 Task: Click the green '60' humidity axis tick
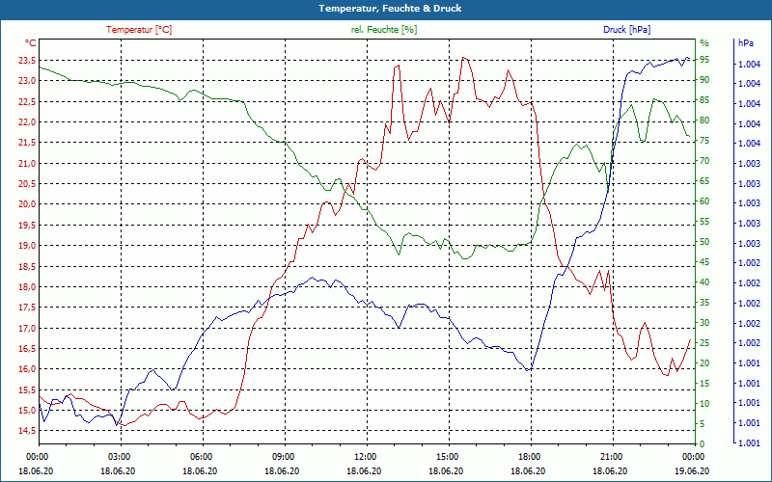pyautogui.click(x=704, y=201)
